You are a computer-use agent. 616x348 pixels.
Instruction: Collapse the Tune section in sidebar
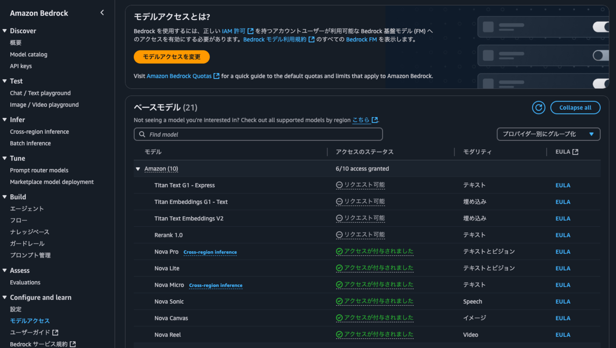[x=5, y=158]
